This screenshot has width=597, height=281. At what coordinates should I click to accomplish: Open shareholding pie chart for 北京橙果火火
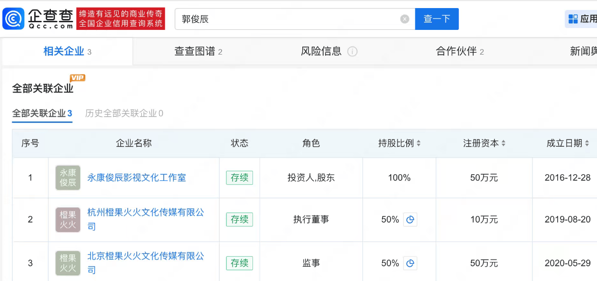point(410,263)
